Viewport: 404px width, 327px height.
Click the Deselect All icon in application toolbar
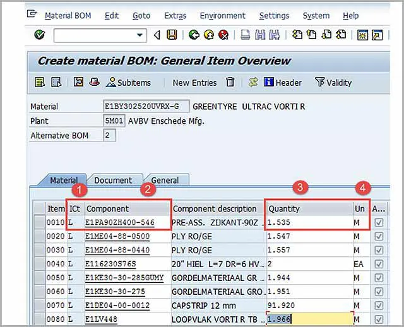[56, 82]
